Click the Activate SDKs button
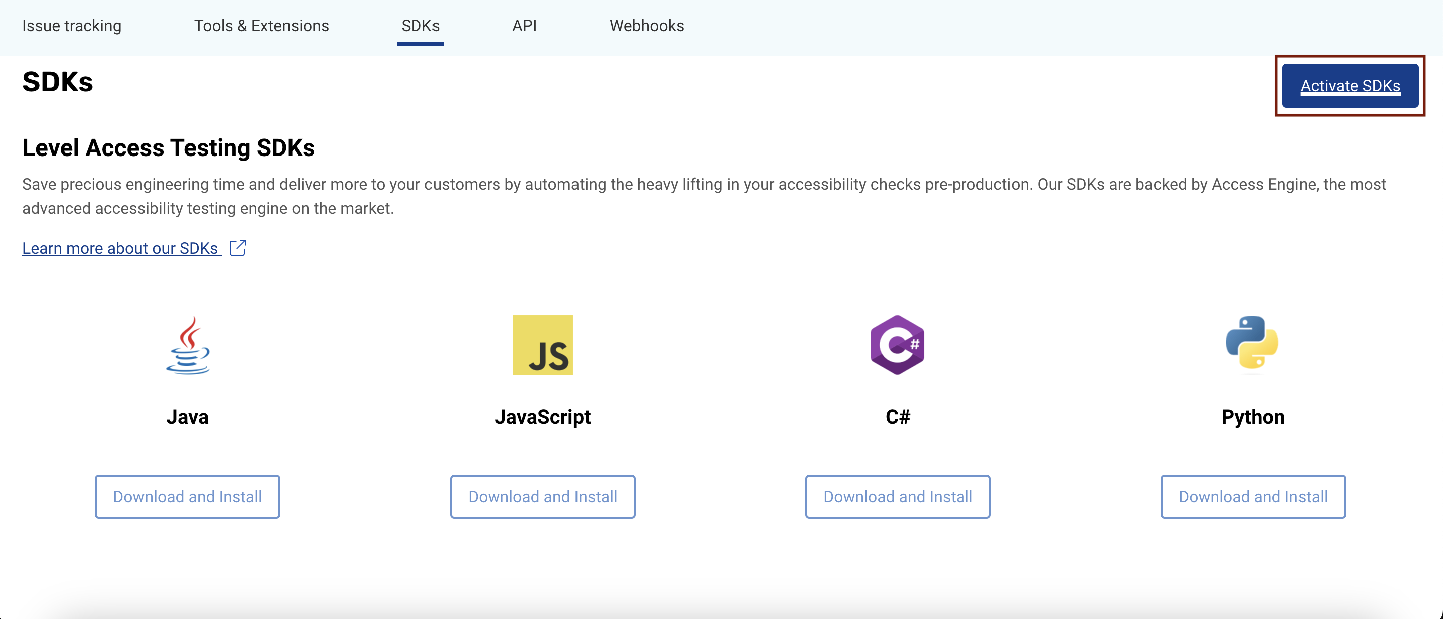Image resolution: width=1443 pixels, height=619 pixels. coord(1350,86)
